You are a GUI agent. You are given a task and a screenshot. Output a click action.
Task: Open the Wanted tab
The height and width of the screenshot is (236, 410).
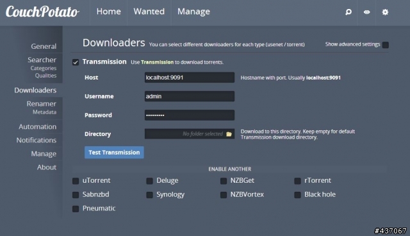pyautogui.click(x=149, y=12)
